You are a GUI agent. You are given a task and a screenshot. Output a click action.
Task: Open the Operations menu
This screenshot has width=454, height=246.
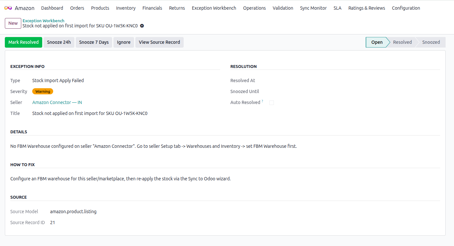255,8
